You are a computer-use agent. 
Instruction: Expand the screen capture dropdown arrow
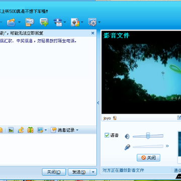pyautogui.click(x=46, y=130)
